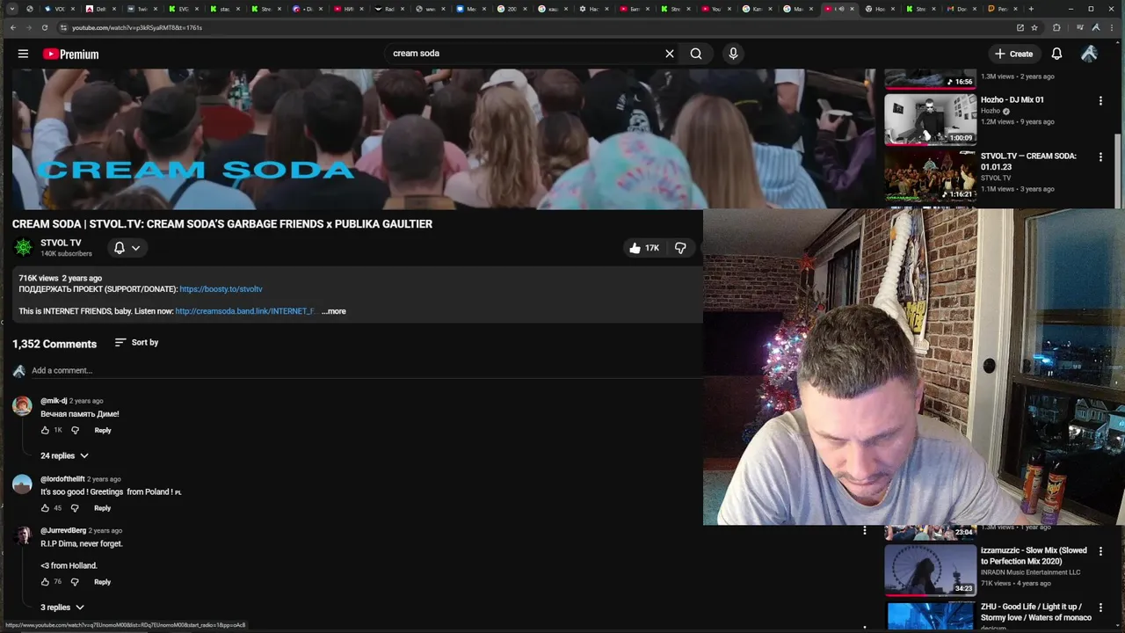The height and width of the screenshot is (633, 1125).
Task: Dislike the video with thumbs down
Action: (680, 248)
